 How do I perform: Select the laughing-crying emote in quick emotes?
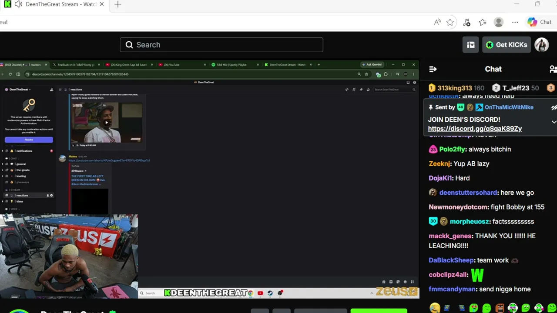(x=435, y=308)
